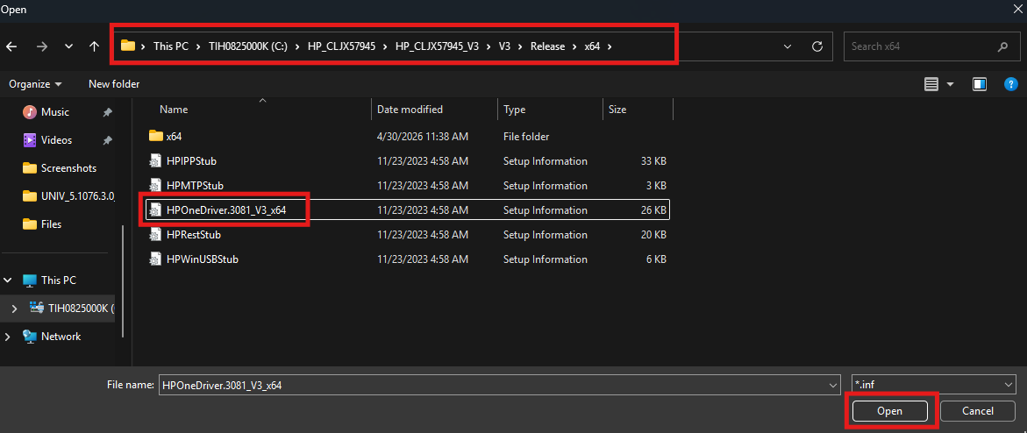
Task: Open File name history dropdown
Action: tap(833, 385)
